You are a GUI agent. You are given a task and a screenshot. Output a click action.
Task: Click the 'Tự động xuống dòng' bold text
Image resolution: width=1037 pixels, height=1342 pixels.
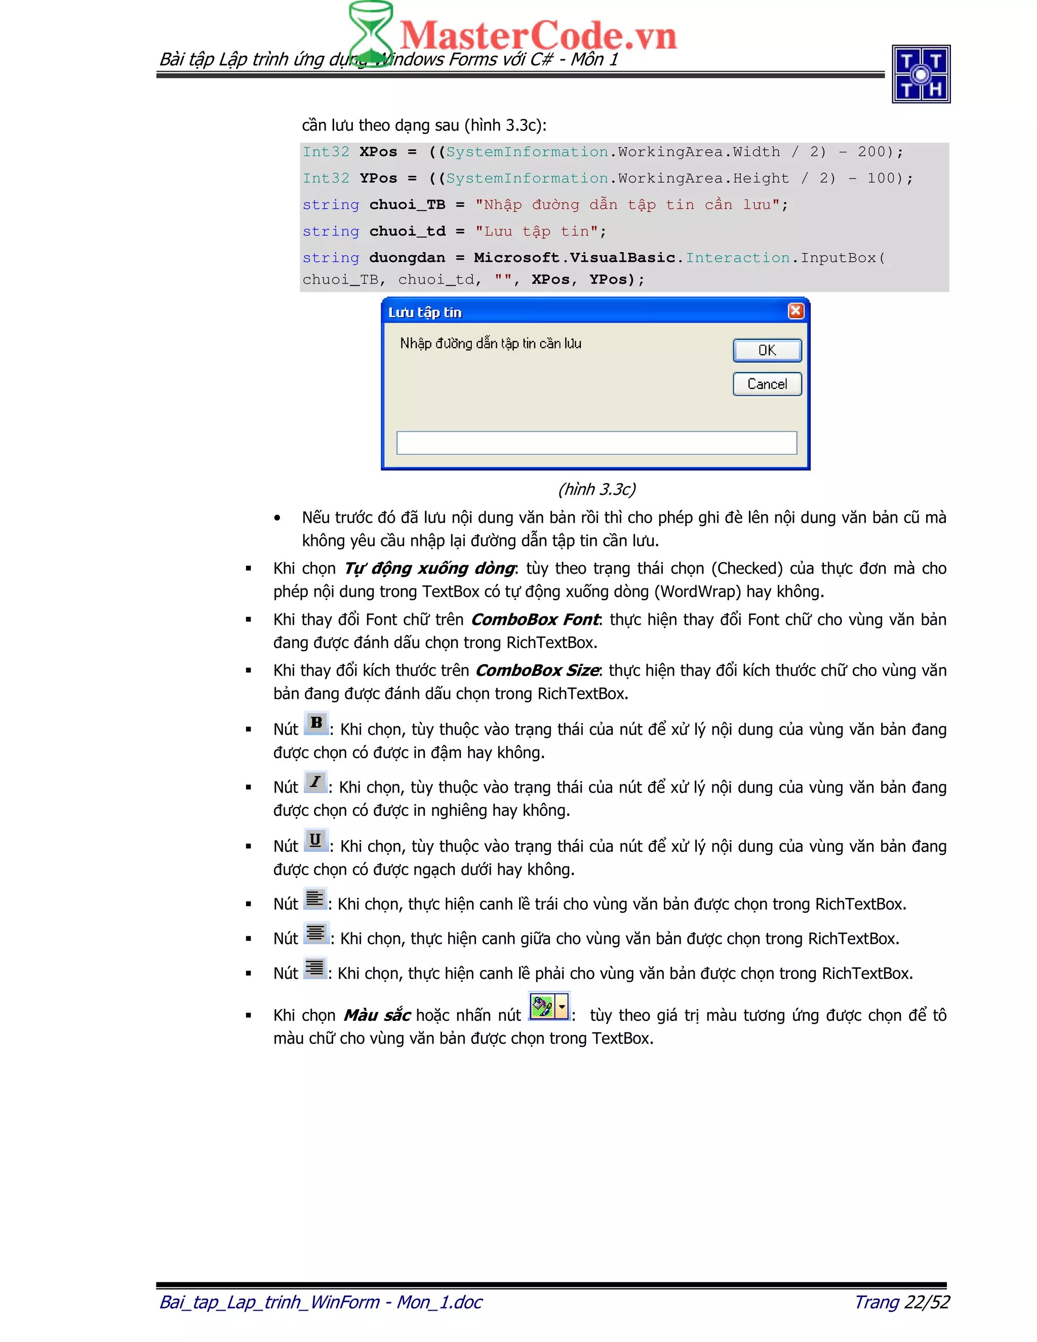(x=429, y=568)
